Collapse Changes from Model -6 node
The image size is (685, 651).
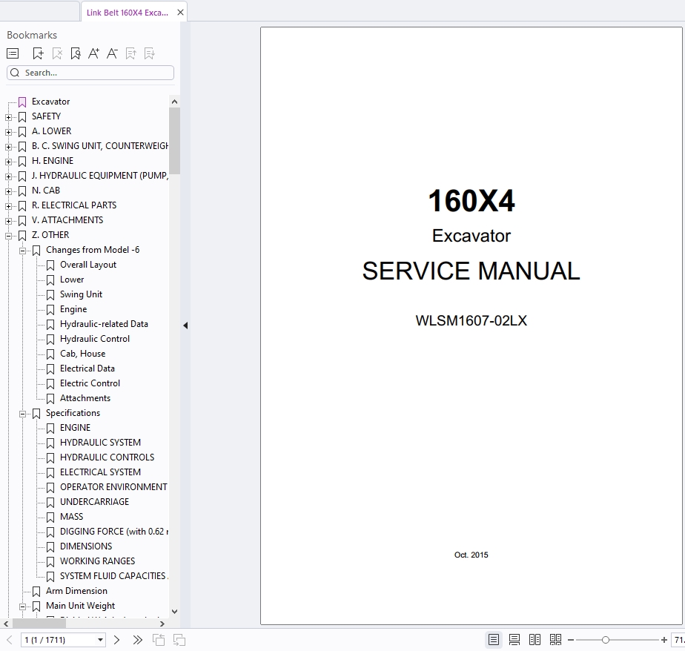pos(22,251)
